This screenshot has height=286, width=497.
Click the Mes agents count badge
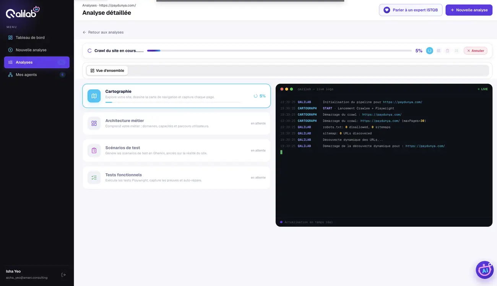[62, 74]
